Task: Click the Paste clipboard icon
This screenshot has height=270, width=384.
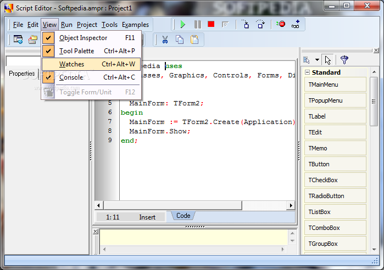Action: coord(194,40)
